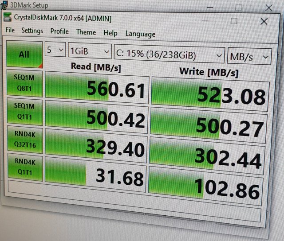Click the 31.68 read result
Screen dimensions: 284x241
point(95,175)
